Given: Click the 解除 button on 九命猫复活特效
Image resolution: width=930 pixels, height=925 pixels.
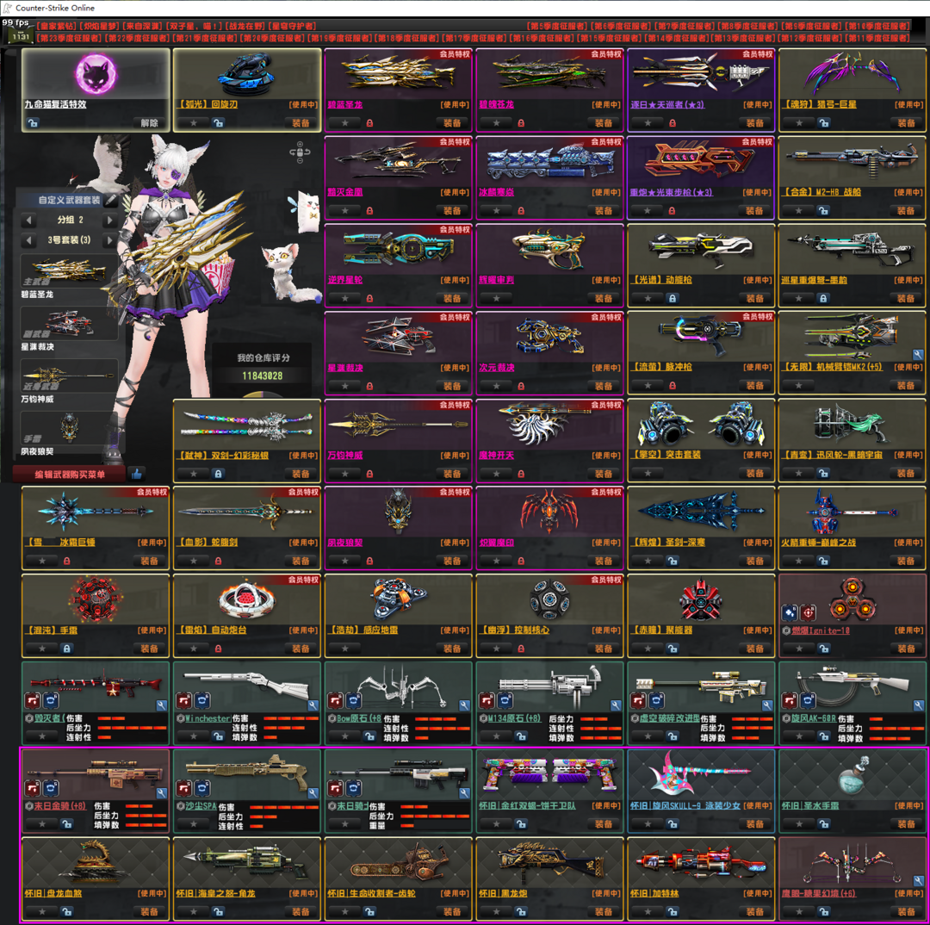Looking at the screenshot, I should point(150,123).
